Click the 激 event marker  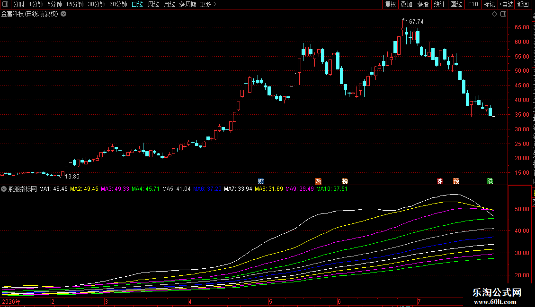(318, 181)
